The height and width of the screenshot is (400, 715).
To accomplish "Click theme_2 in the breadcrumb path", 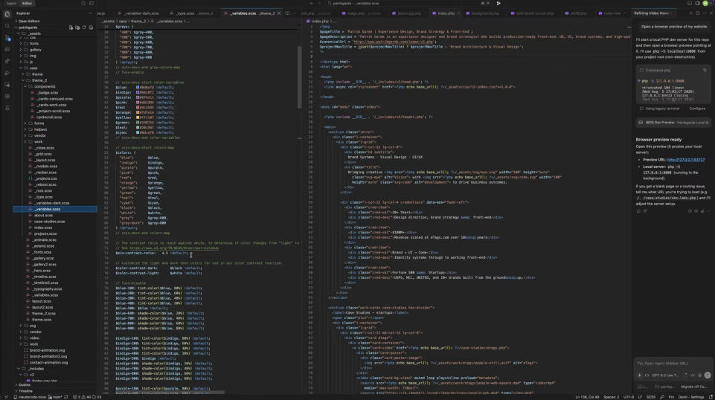I will point(139,21).
